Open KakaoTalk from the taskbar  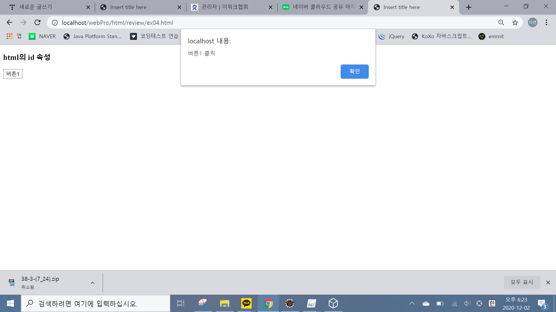click(x=246, y=303)
